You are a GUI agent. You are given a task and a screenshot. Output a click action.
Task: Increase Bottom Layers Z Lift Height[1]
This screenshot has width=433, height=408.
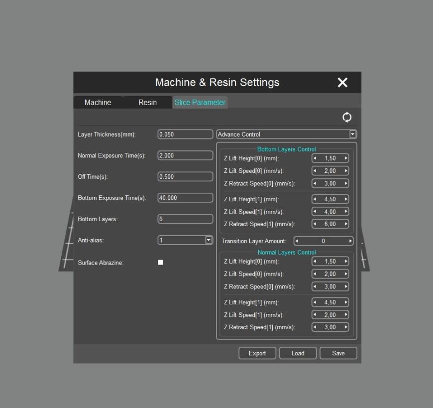346,199
